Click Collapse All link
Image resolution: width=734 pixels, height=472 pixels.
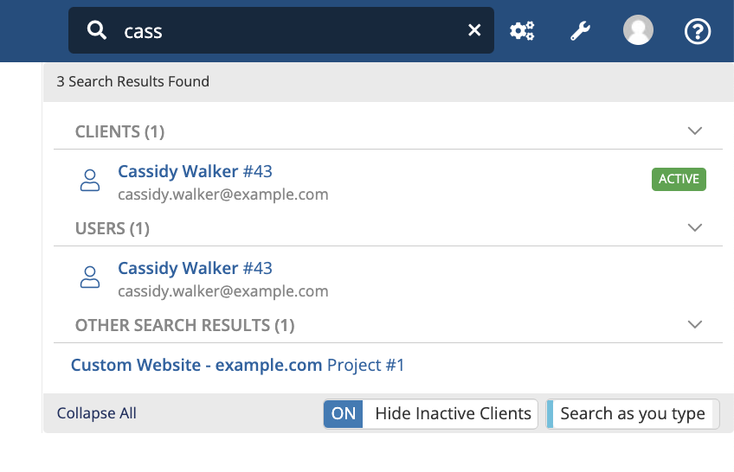click(x=96, y=413)
